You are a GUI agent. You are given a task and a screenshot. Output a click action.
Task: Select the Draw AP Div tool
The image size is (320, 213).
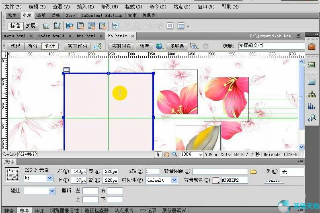(x=57, y=26)
